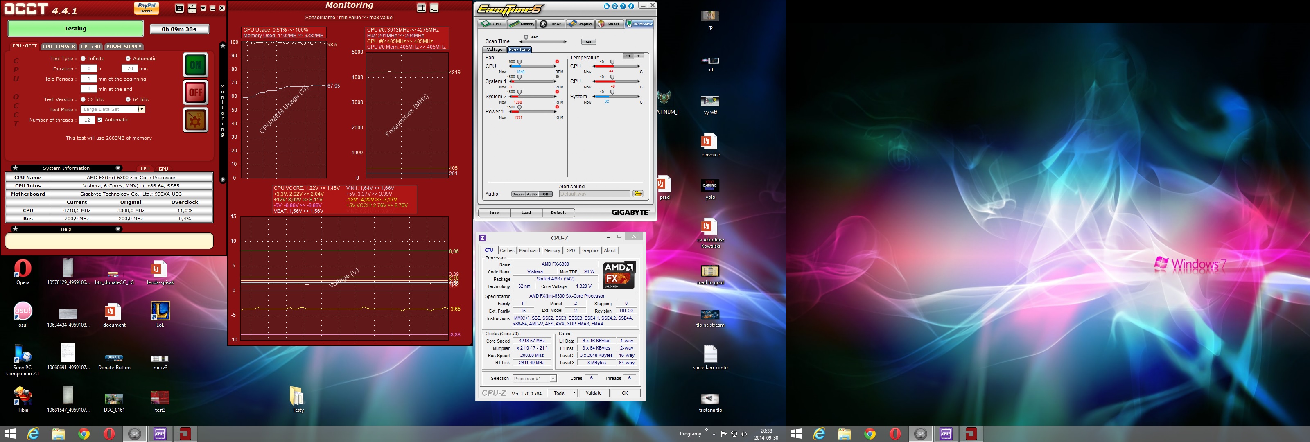Collapse the System Information section
This screenshot has height=442, width=1310.
118,168
